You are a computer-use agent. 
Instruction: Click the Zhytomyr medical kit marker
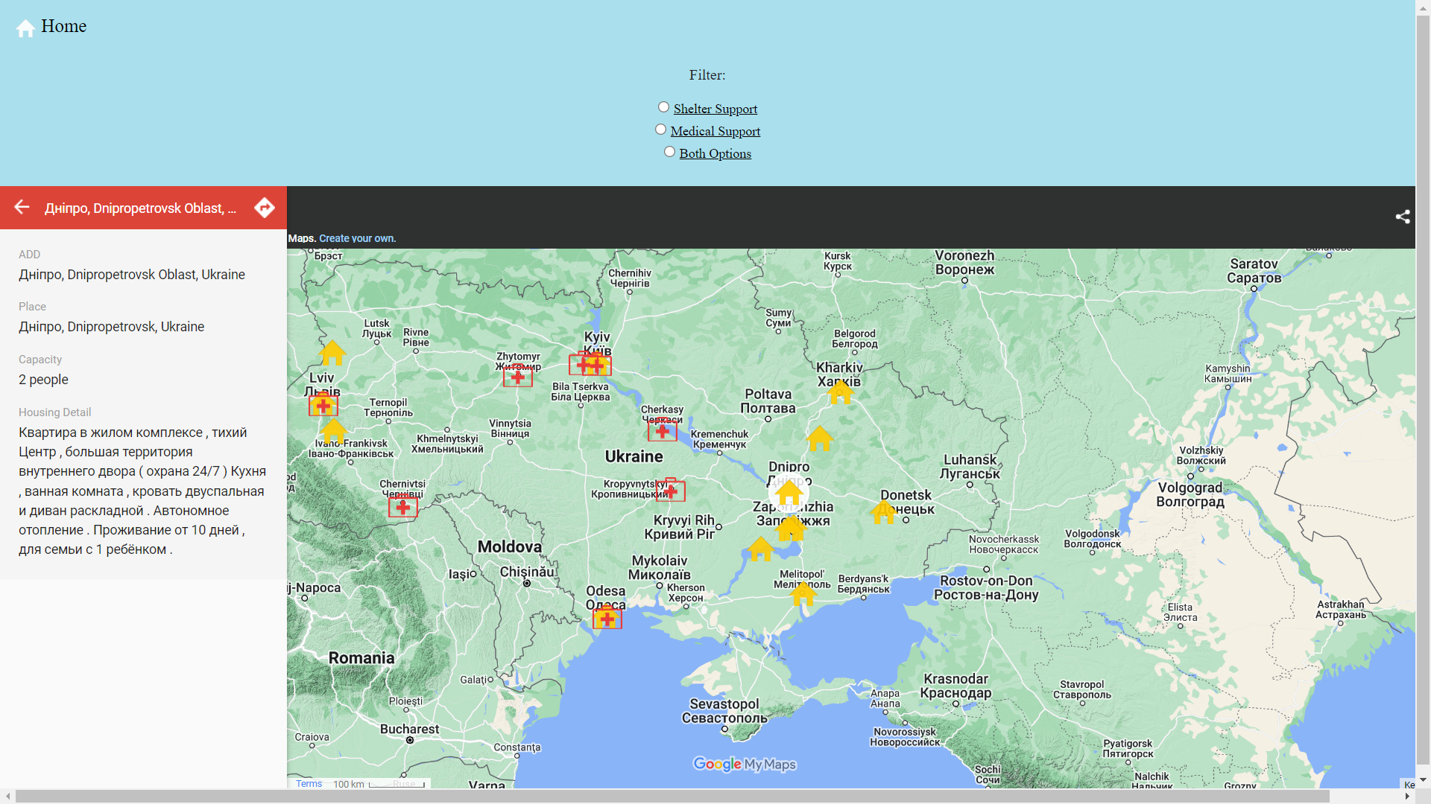(x=517, y=377)
